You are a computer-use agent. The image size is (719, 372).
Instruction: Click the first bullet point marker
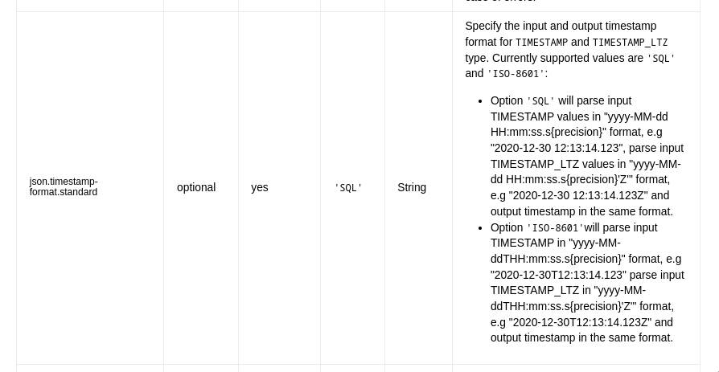tap(479, 101)
